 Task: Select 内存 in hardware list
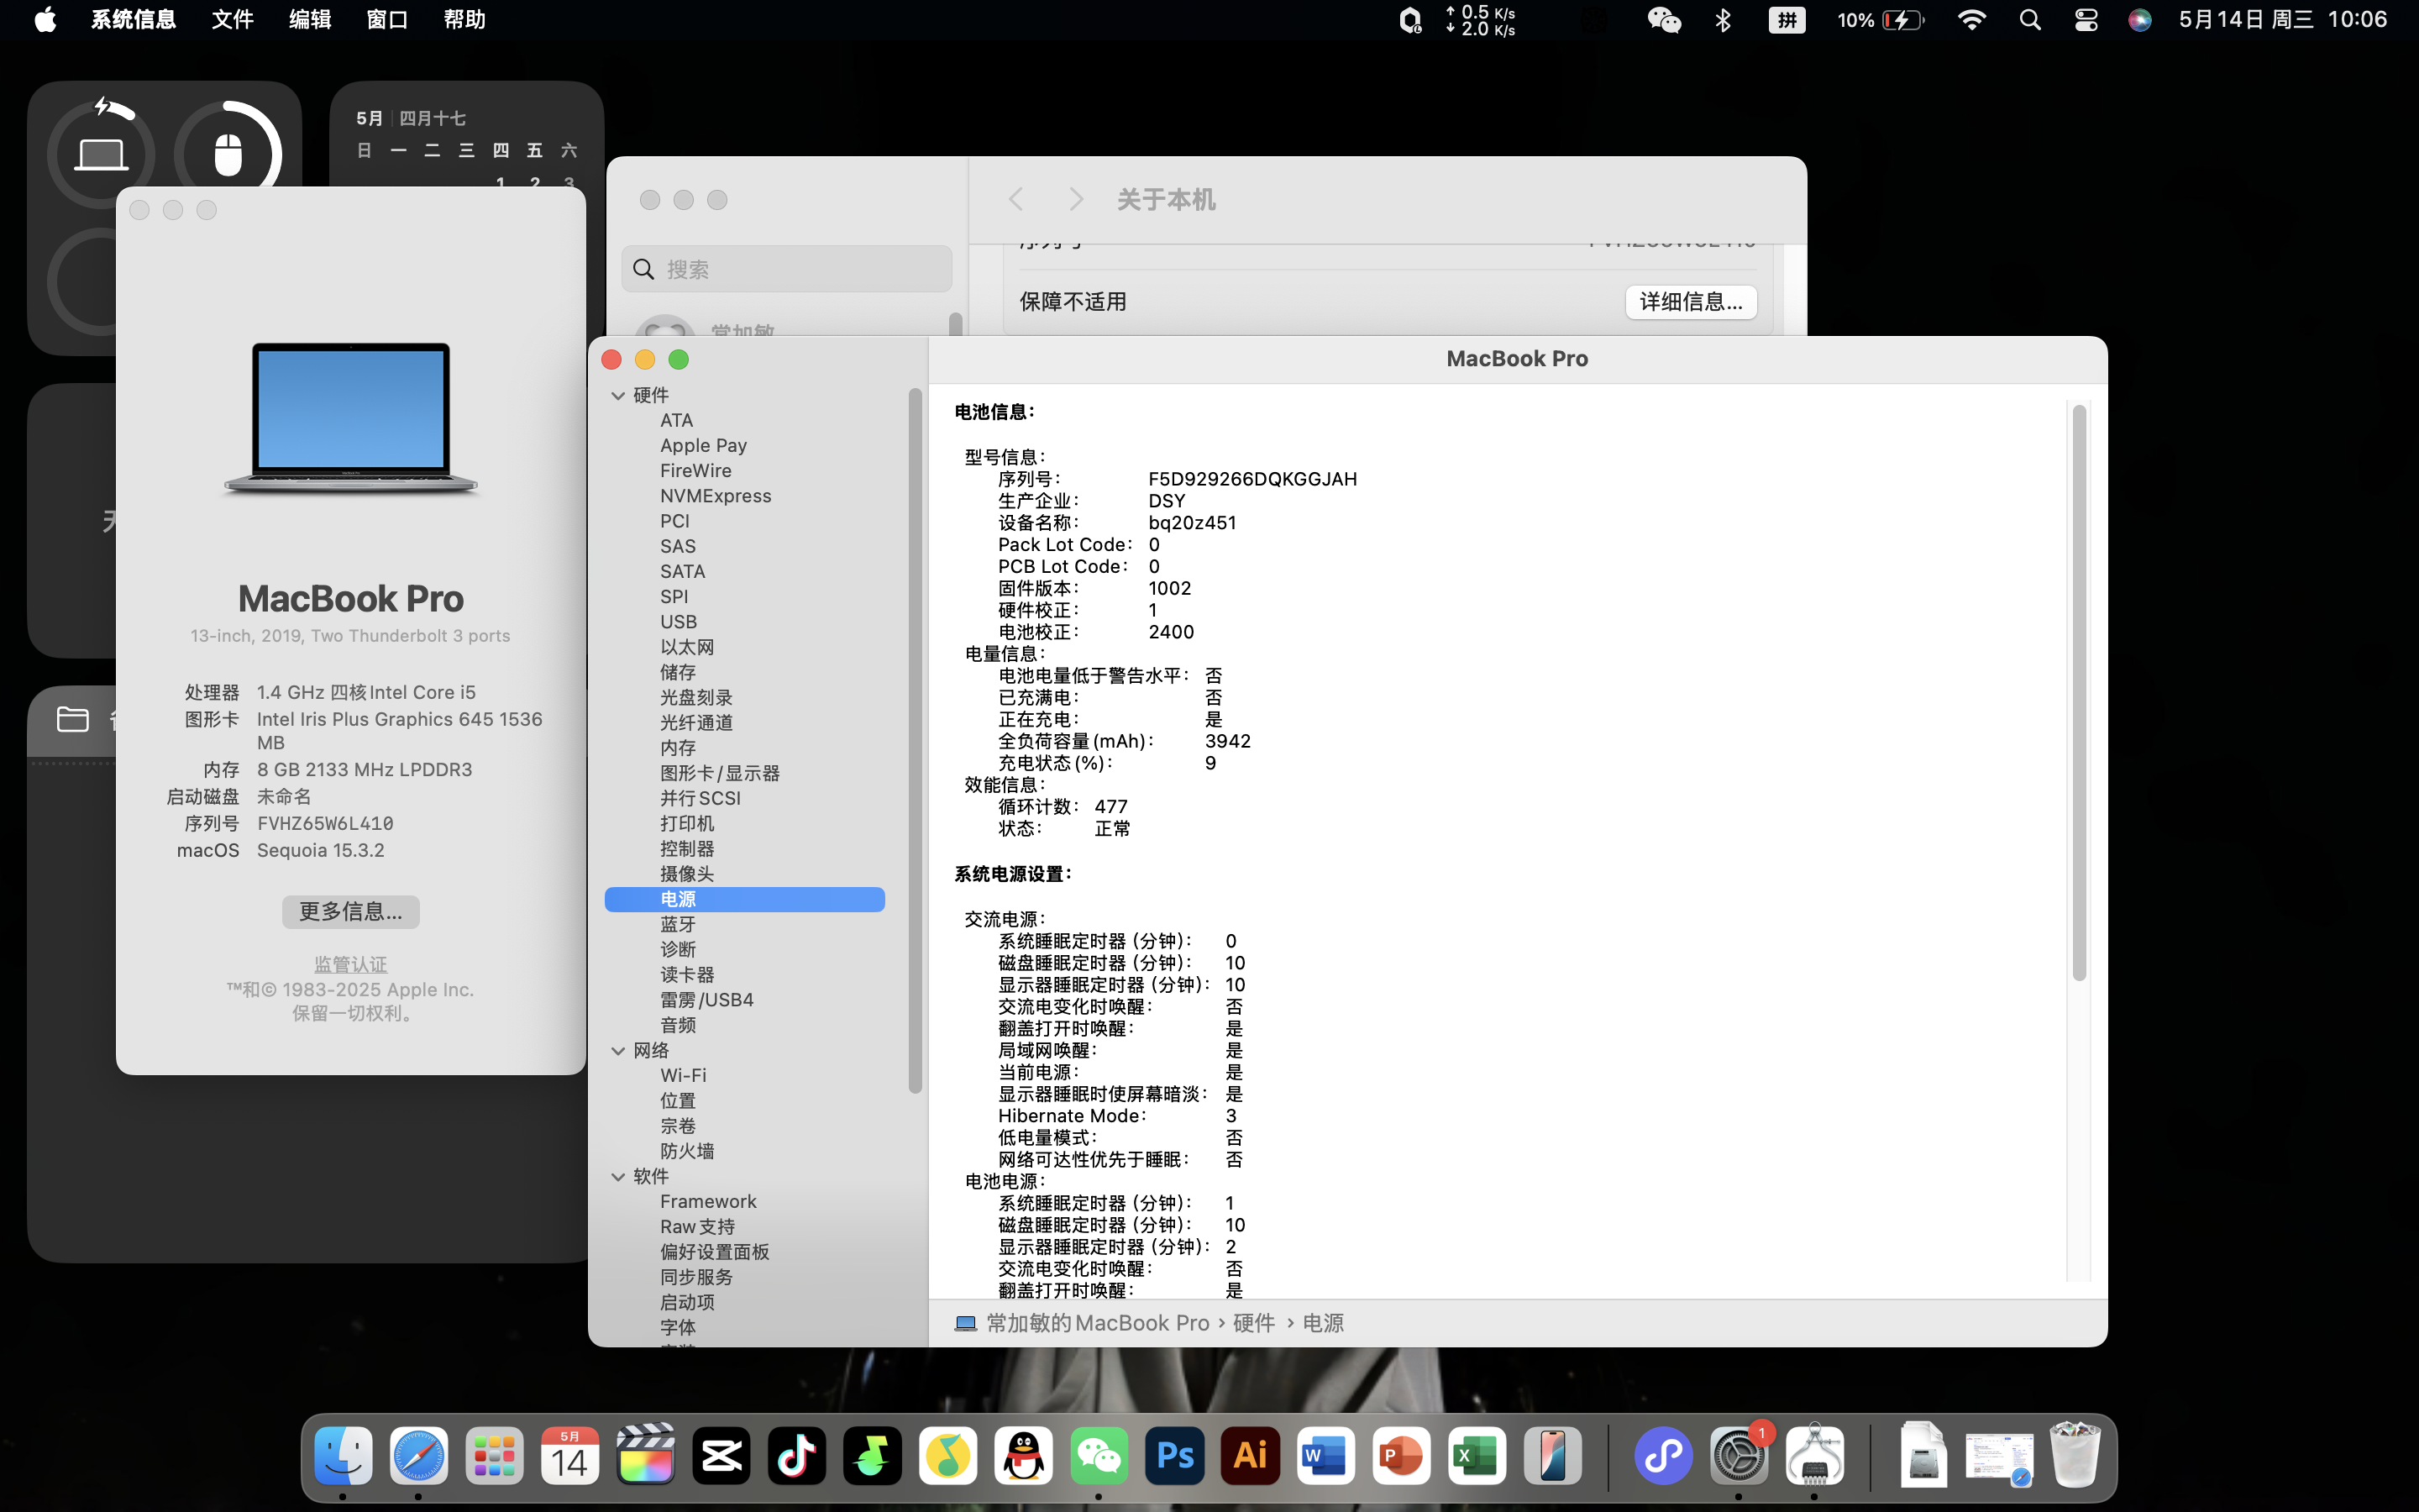678,748
